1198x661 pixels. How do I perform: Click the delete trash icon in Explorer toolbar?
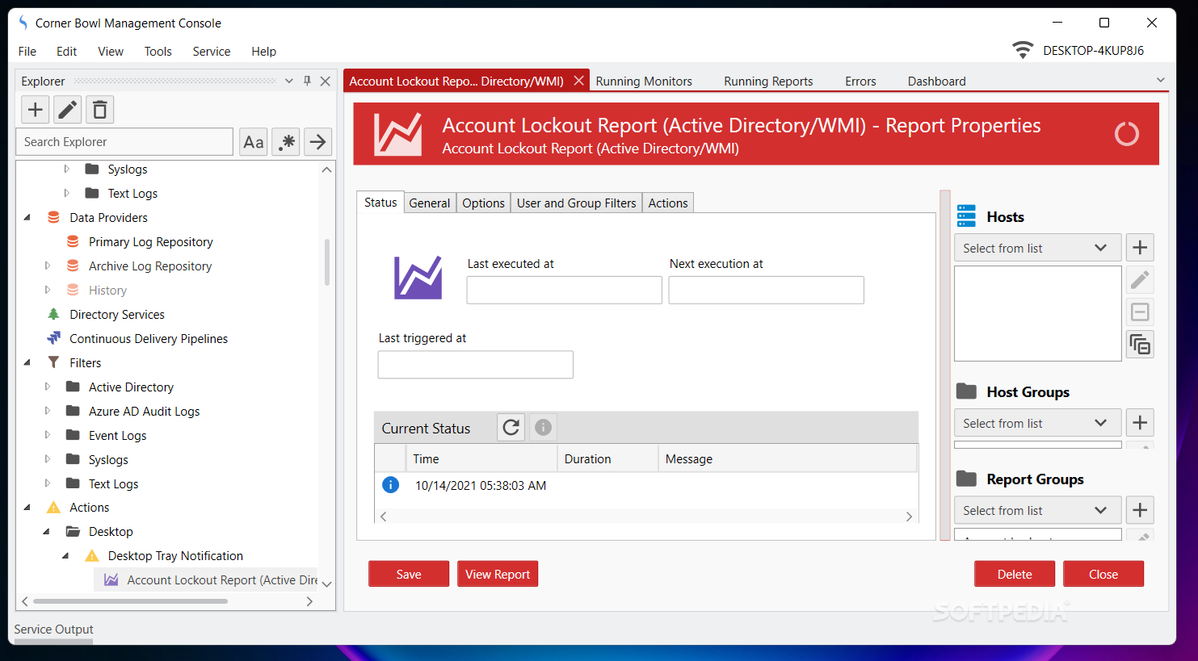[x=100, y=110]
